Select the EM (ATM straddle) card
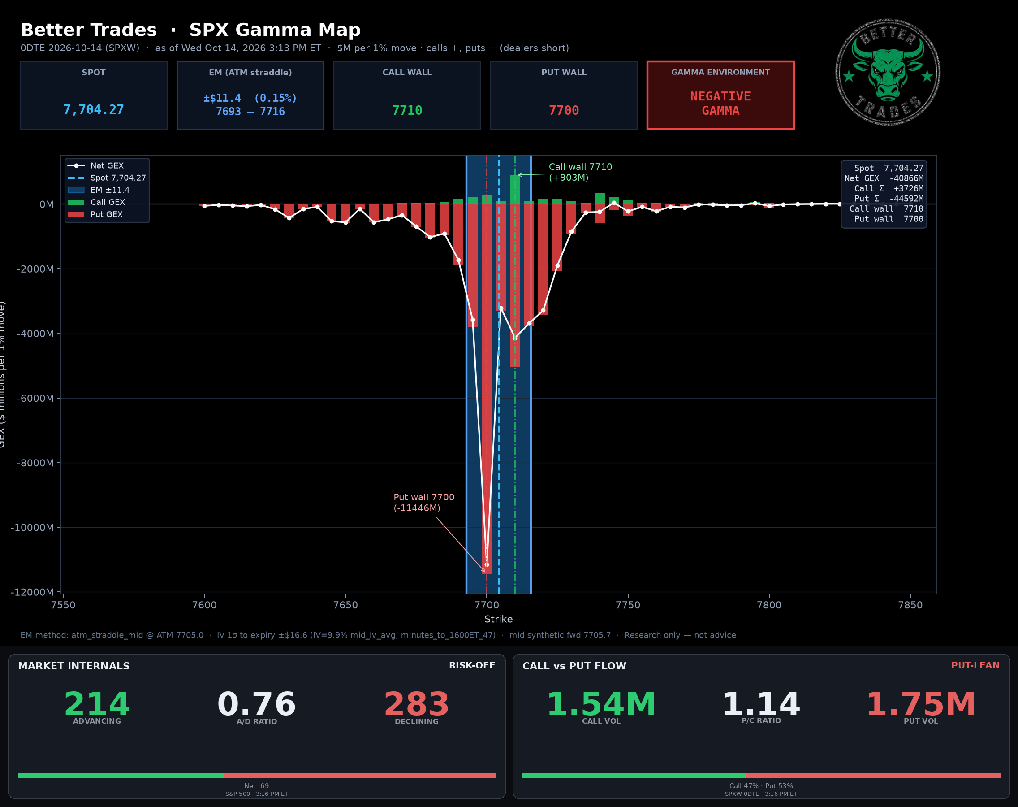Viewport: 1018px width, 807px height. (x=250, y=95)
